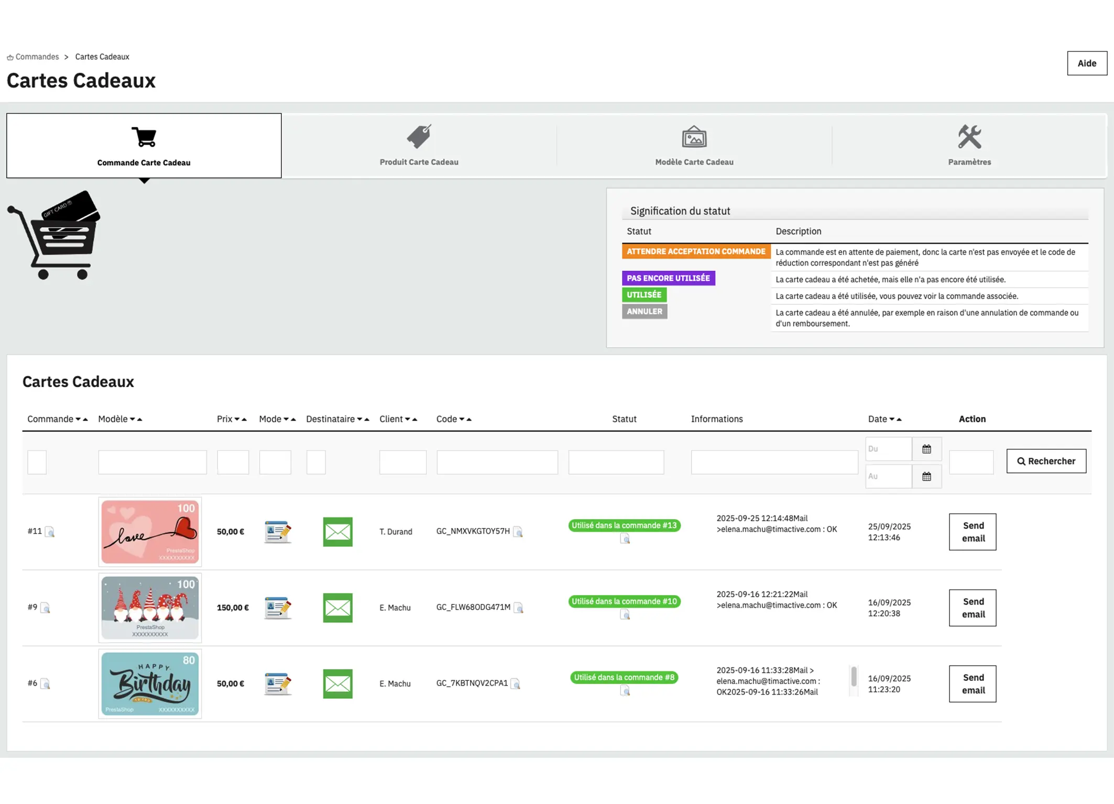Click Birthday gift card thumbnail
Screen dimensions: 1114x804
pyautogui.click(x=150, y=684)
